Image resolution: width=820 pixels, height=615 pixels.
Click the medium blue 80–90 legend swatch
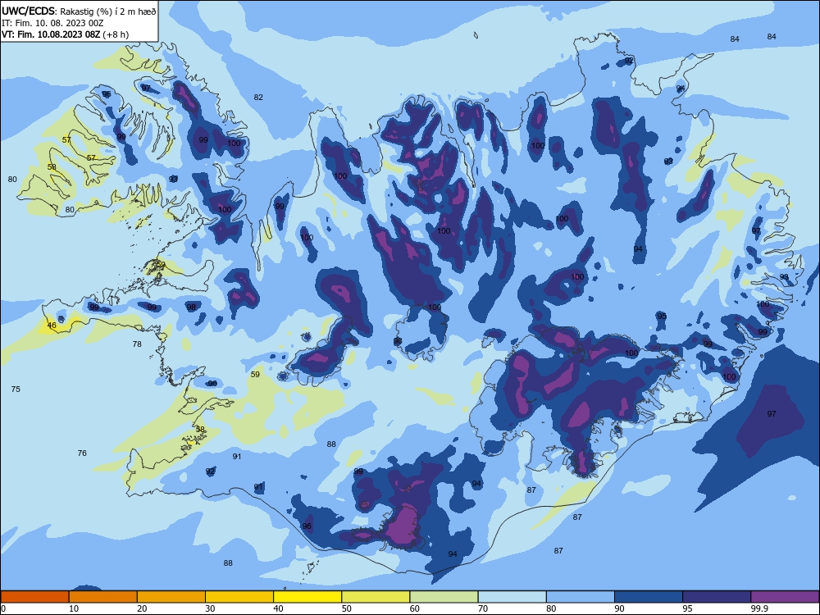click(581, 597)
